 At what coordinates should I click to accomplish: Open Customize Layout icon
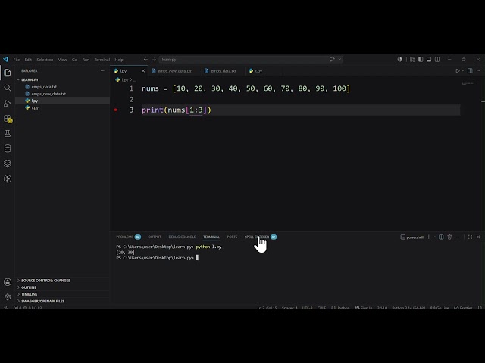pyautogui.click(x=412, y=59)
